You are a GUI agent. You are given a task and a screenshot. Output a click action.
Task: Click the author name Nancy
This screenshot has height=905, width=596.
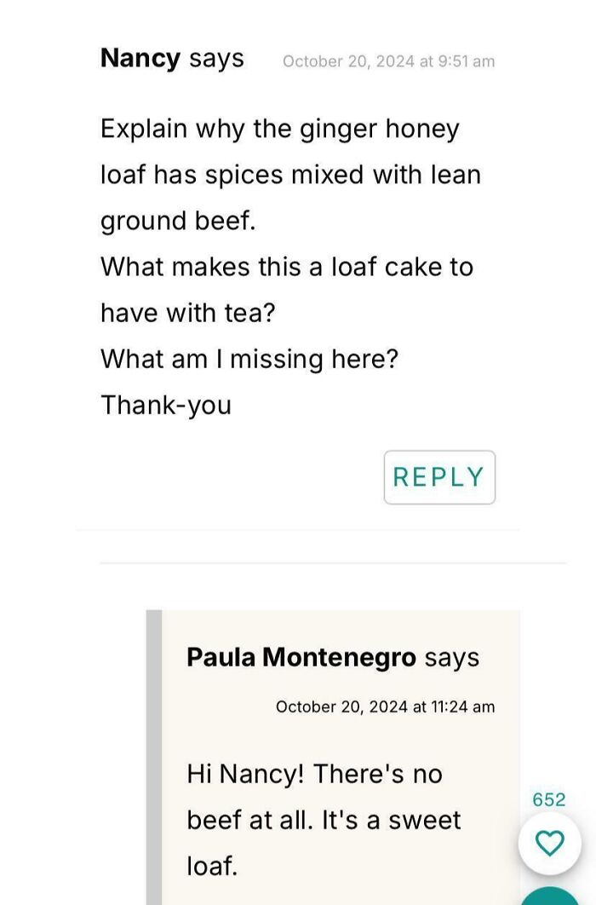coord(140,58)
